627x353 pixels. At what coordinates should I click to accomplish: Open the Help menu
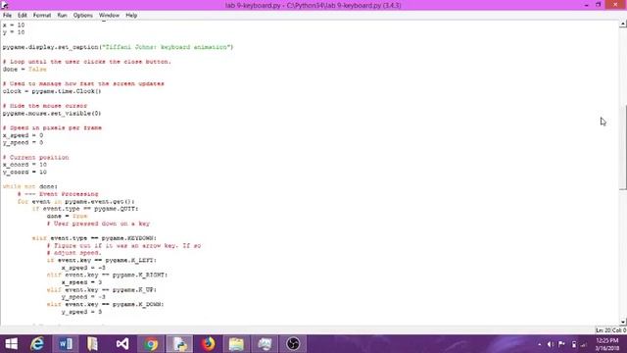(x=131, y=16)
